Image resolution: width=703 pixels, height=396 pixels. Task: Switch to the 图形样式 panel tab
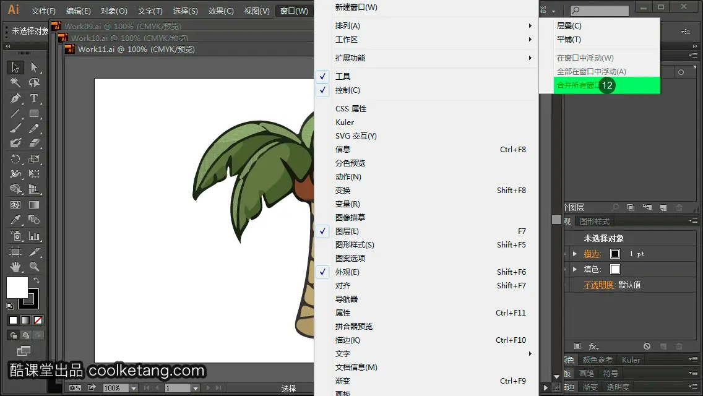click(595, 221)
